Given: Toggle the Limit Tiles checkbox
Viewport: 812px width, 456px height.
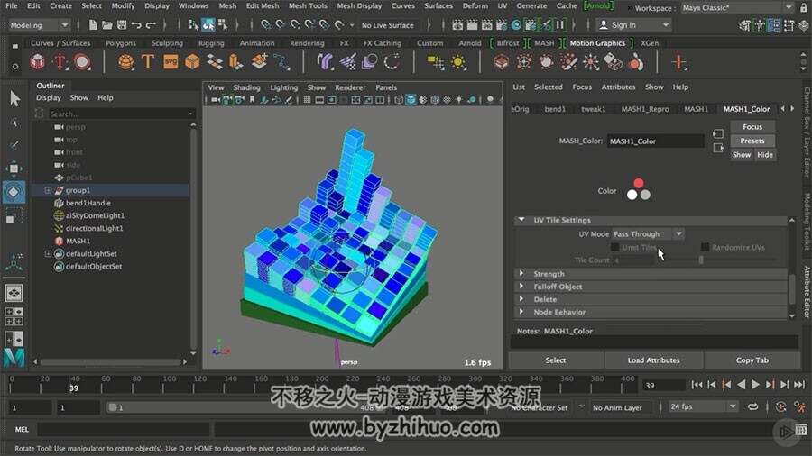Looking at the screenshot, I should click(614, 247).
